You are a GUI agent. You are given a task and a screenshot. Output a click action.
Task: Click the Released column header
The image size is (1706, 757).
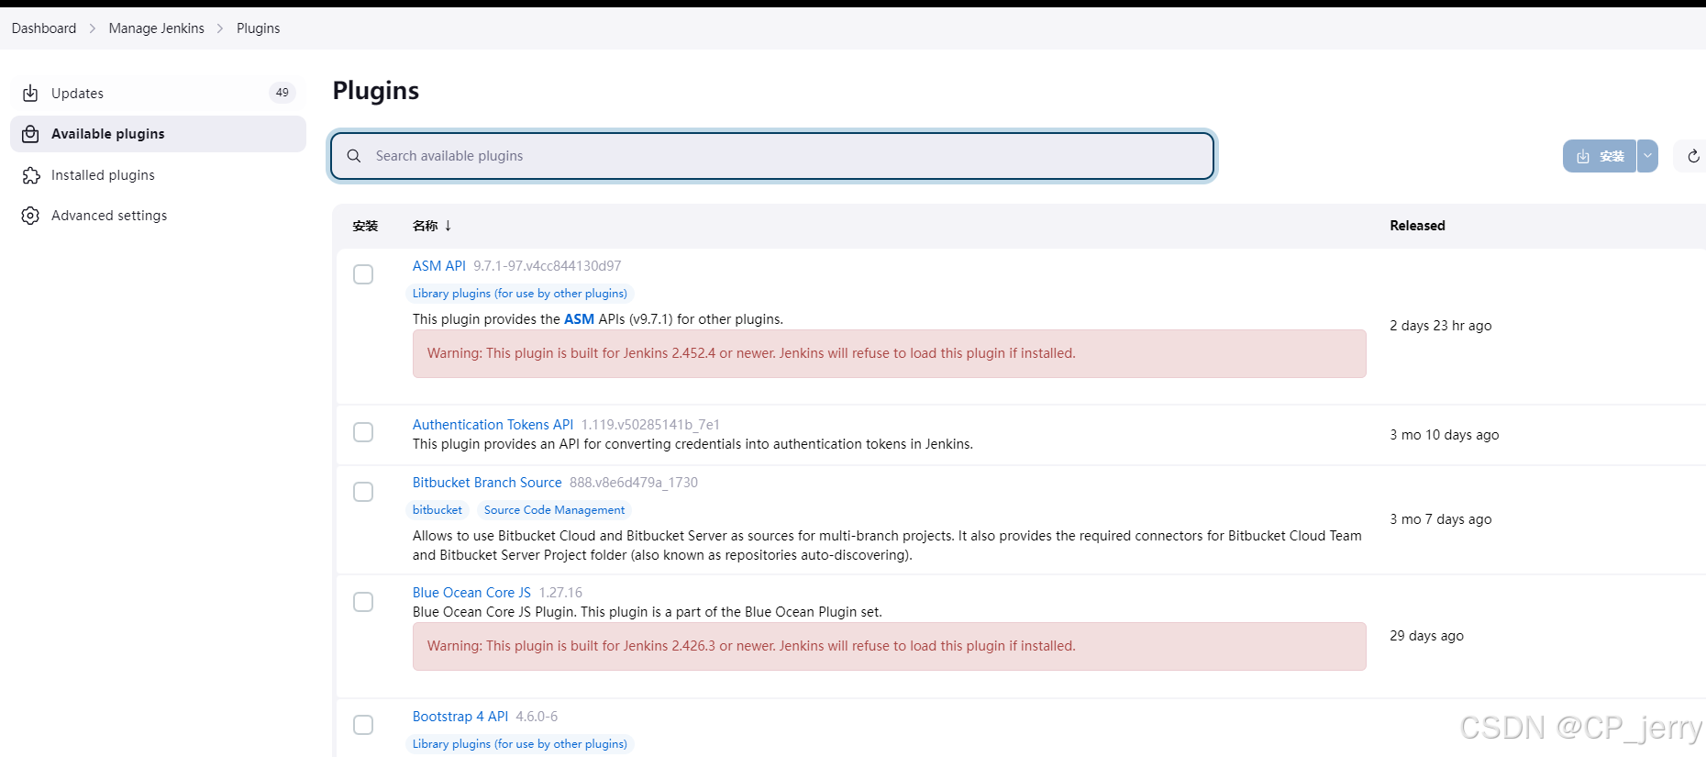coord(1417,226)
